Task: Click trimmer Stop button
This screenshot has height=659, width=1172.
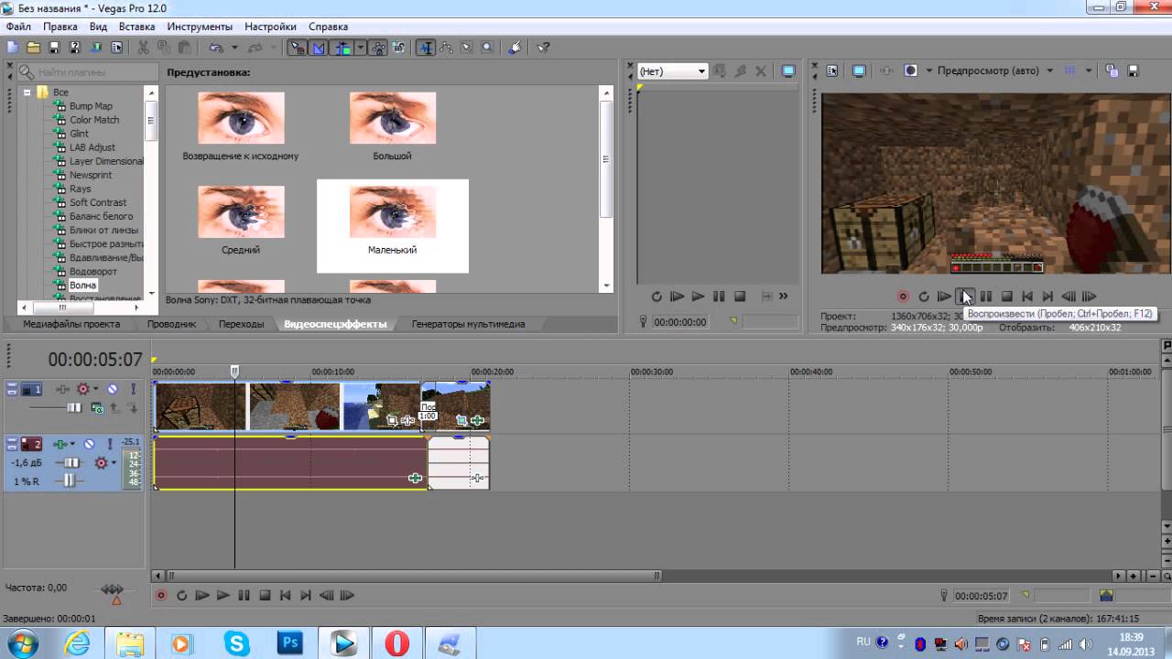Action: (x=740, y=297)
